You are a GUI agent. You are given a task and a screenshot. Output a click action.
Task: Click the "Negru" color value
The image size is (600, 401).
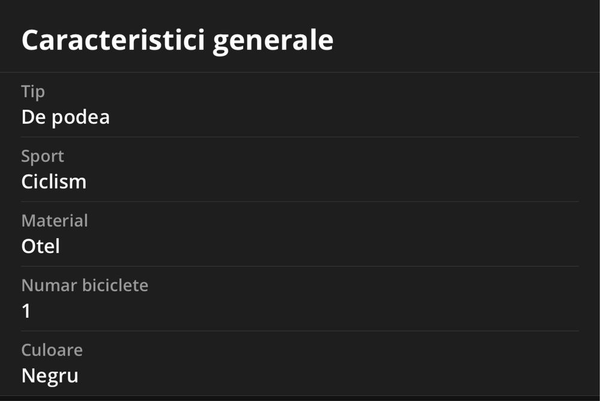point(50,376)
